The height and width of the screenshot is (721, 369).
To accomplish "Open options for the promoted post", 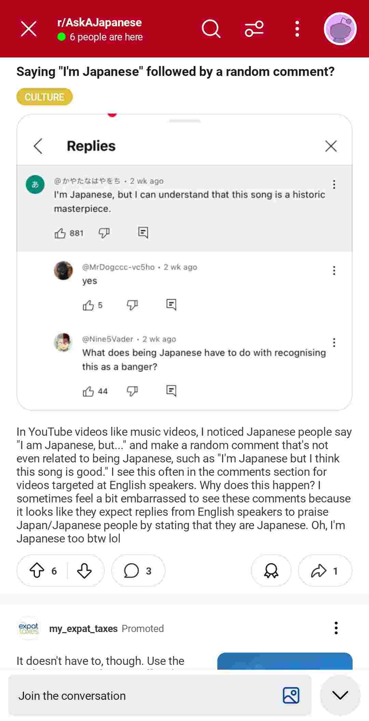I will 336,628.
